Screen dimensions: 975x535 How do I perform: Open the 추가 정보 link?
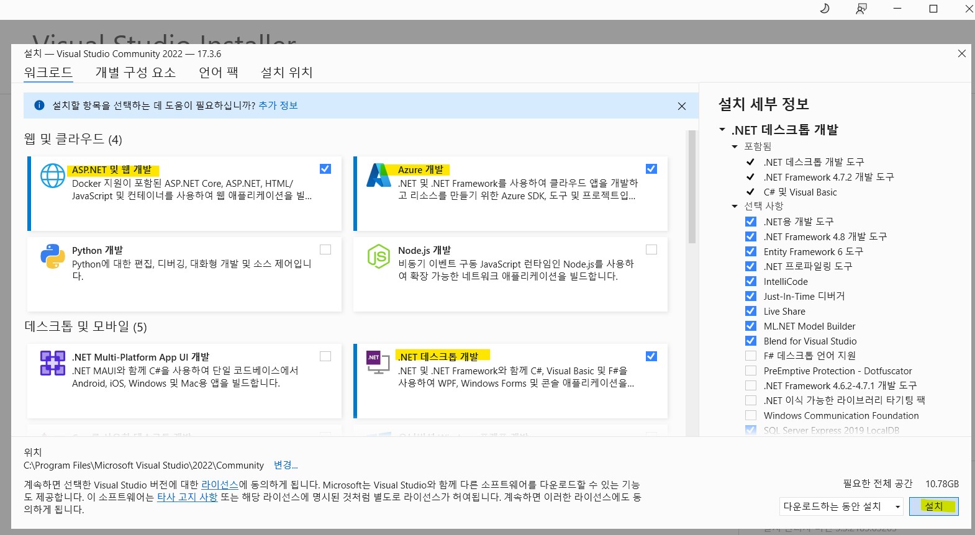click(278, 106)
